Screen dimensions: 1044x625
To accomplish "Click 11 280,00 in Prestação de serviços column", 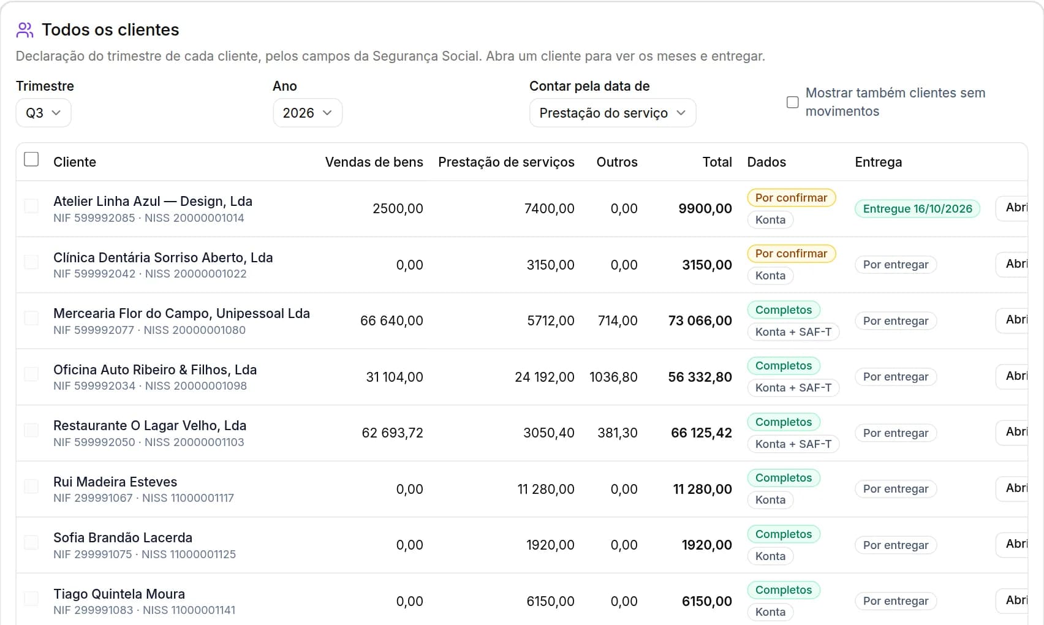I will click(546, 490).
